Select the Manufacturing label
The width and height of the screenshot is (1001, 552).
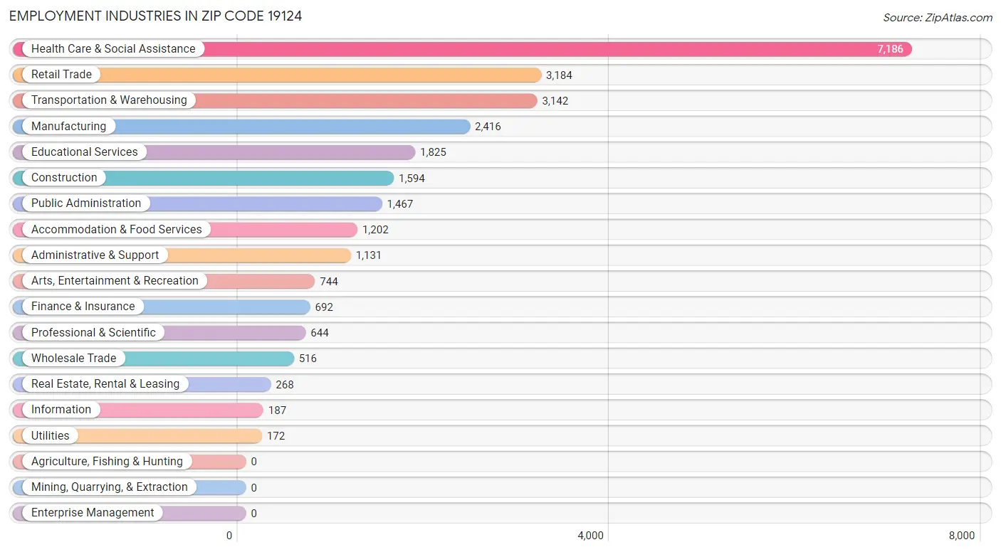pos(68,127)
